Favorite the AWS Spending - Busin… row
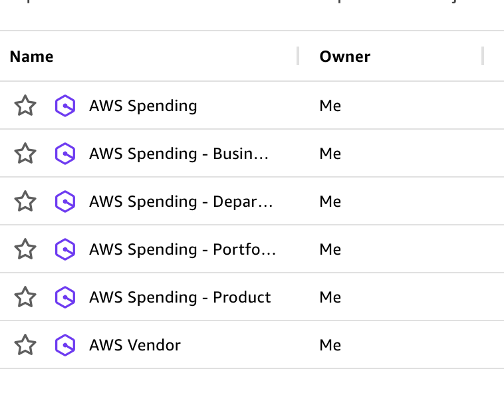 (25, 154)
